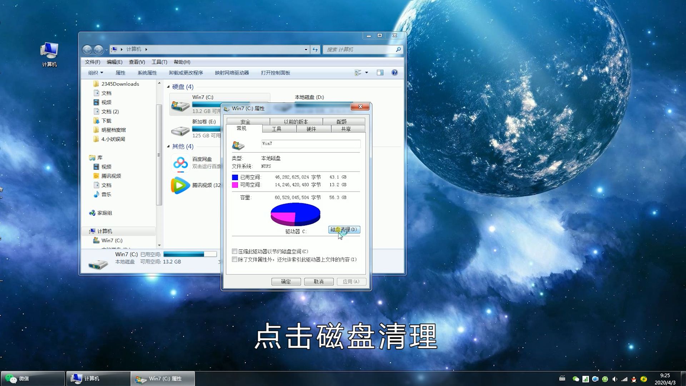Collapse the 硬盘 (4) group
This screenshot has height=386, width=686.
[168, 86]
